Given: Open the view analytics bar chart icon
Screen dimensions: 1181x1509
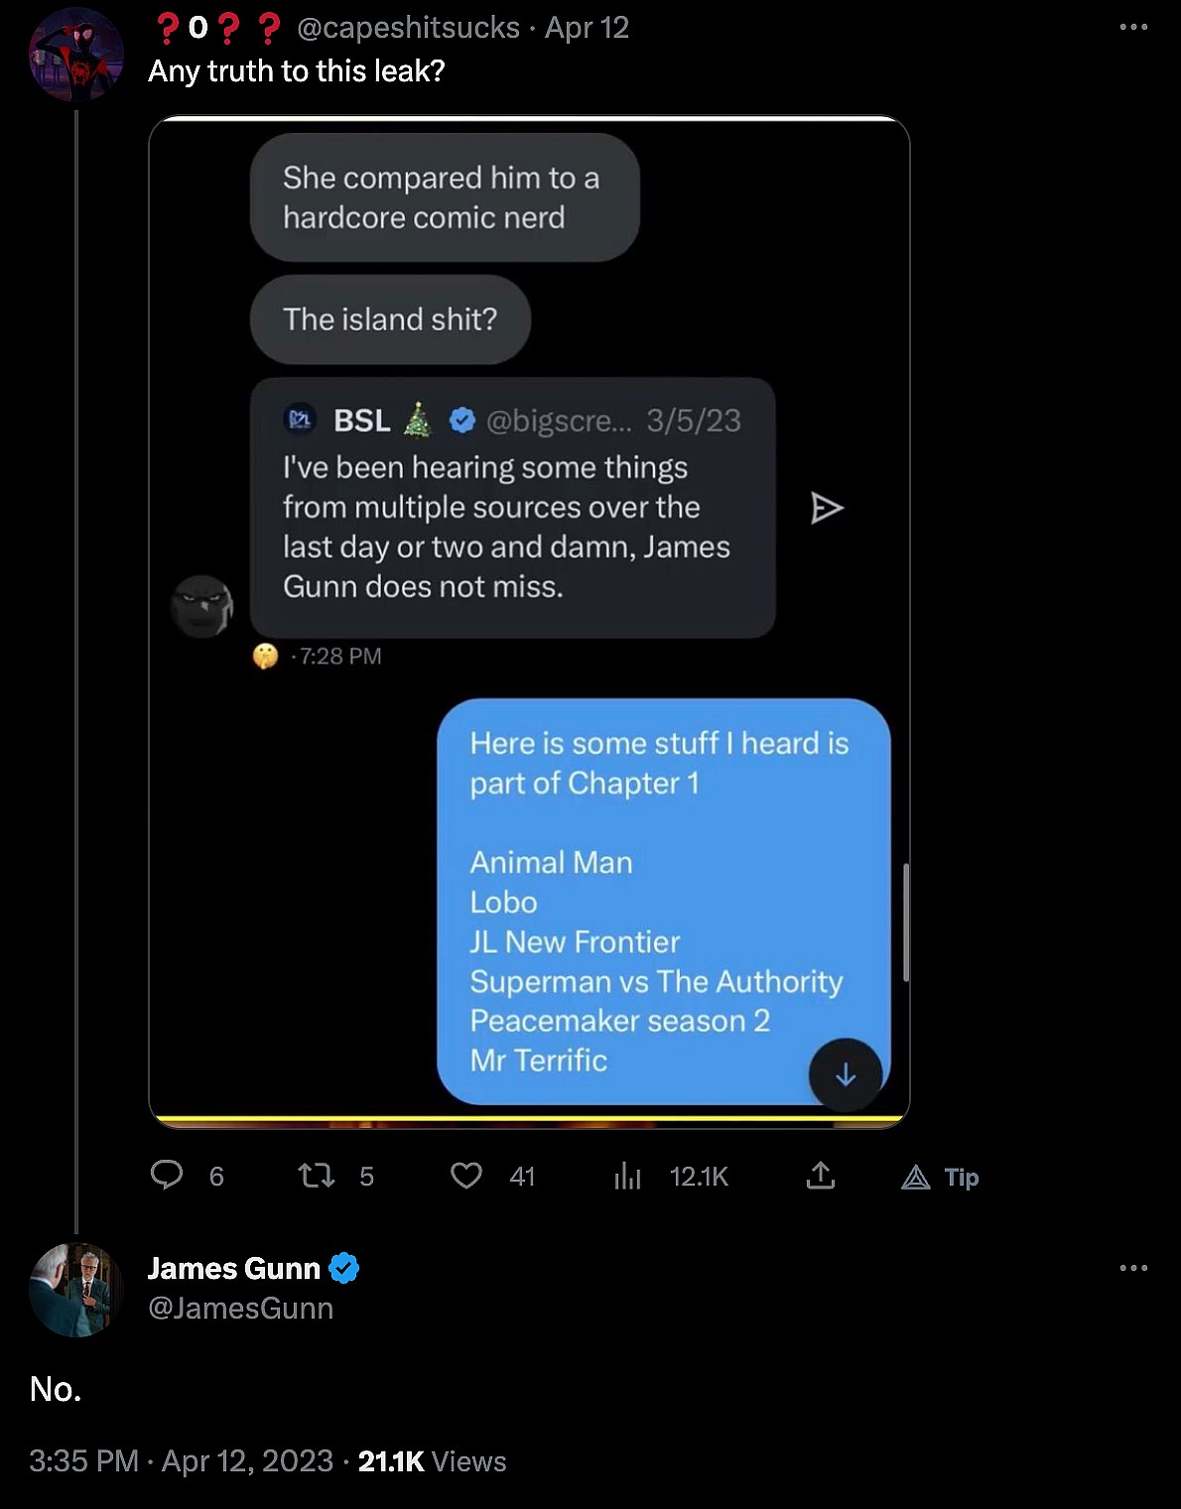Looking at the screenshot, I should coord(627,1176).
